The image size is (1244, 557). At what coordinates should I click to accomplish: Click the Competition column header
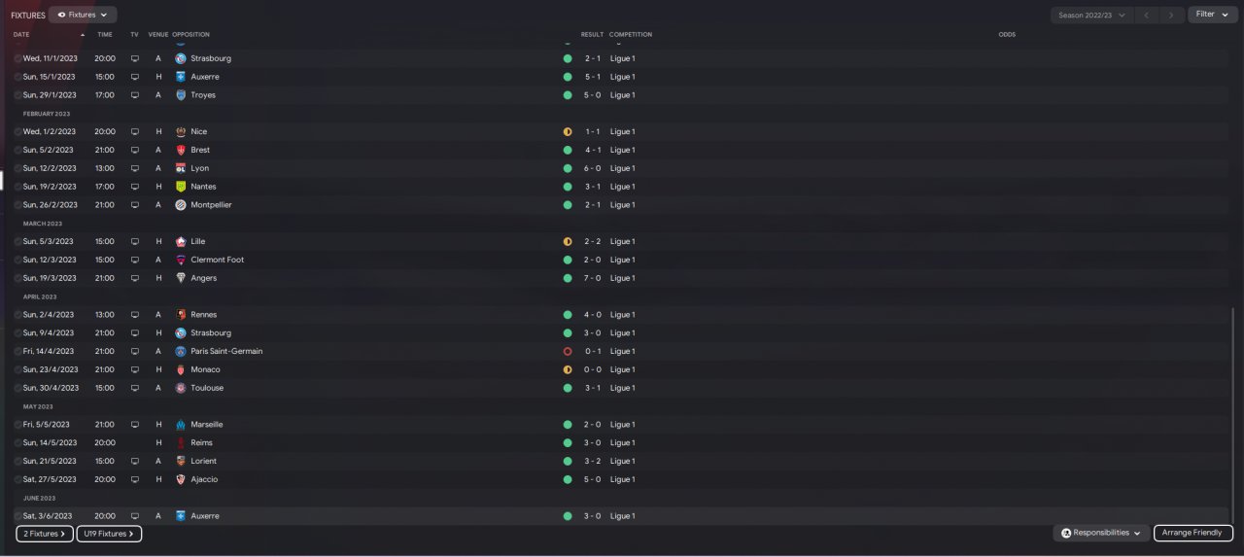(x=631, y=34)
